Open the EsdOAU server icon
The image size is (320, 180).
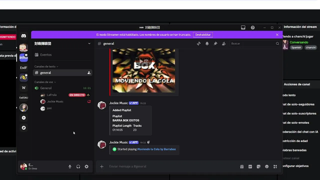24,98
